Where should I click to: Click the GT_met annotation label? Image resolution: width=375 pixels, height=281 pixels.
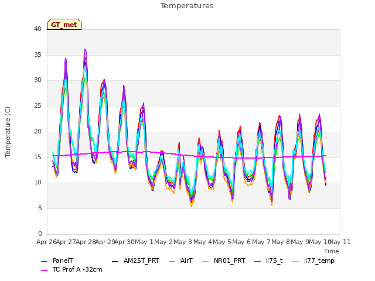pyautogui.click(x=64, y=25)
